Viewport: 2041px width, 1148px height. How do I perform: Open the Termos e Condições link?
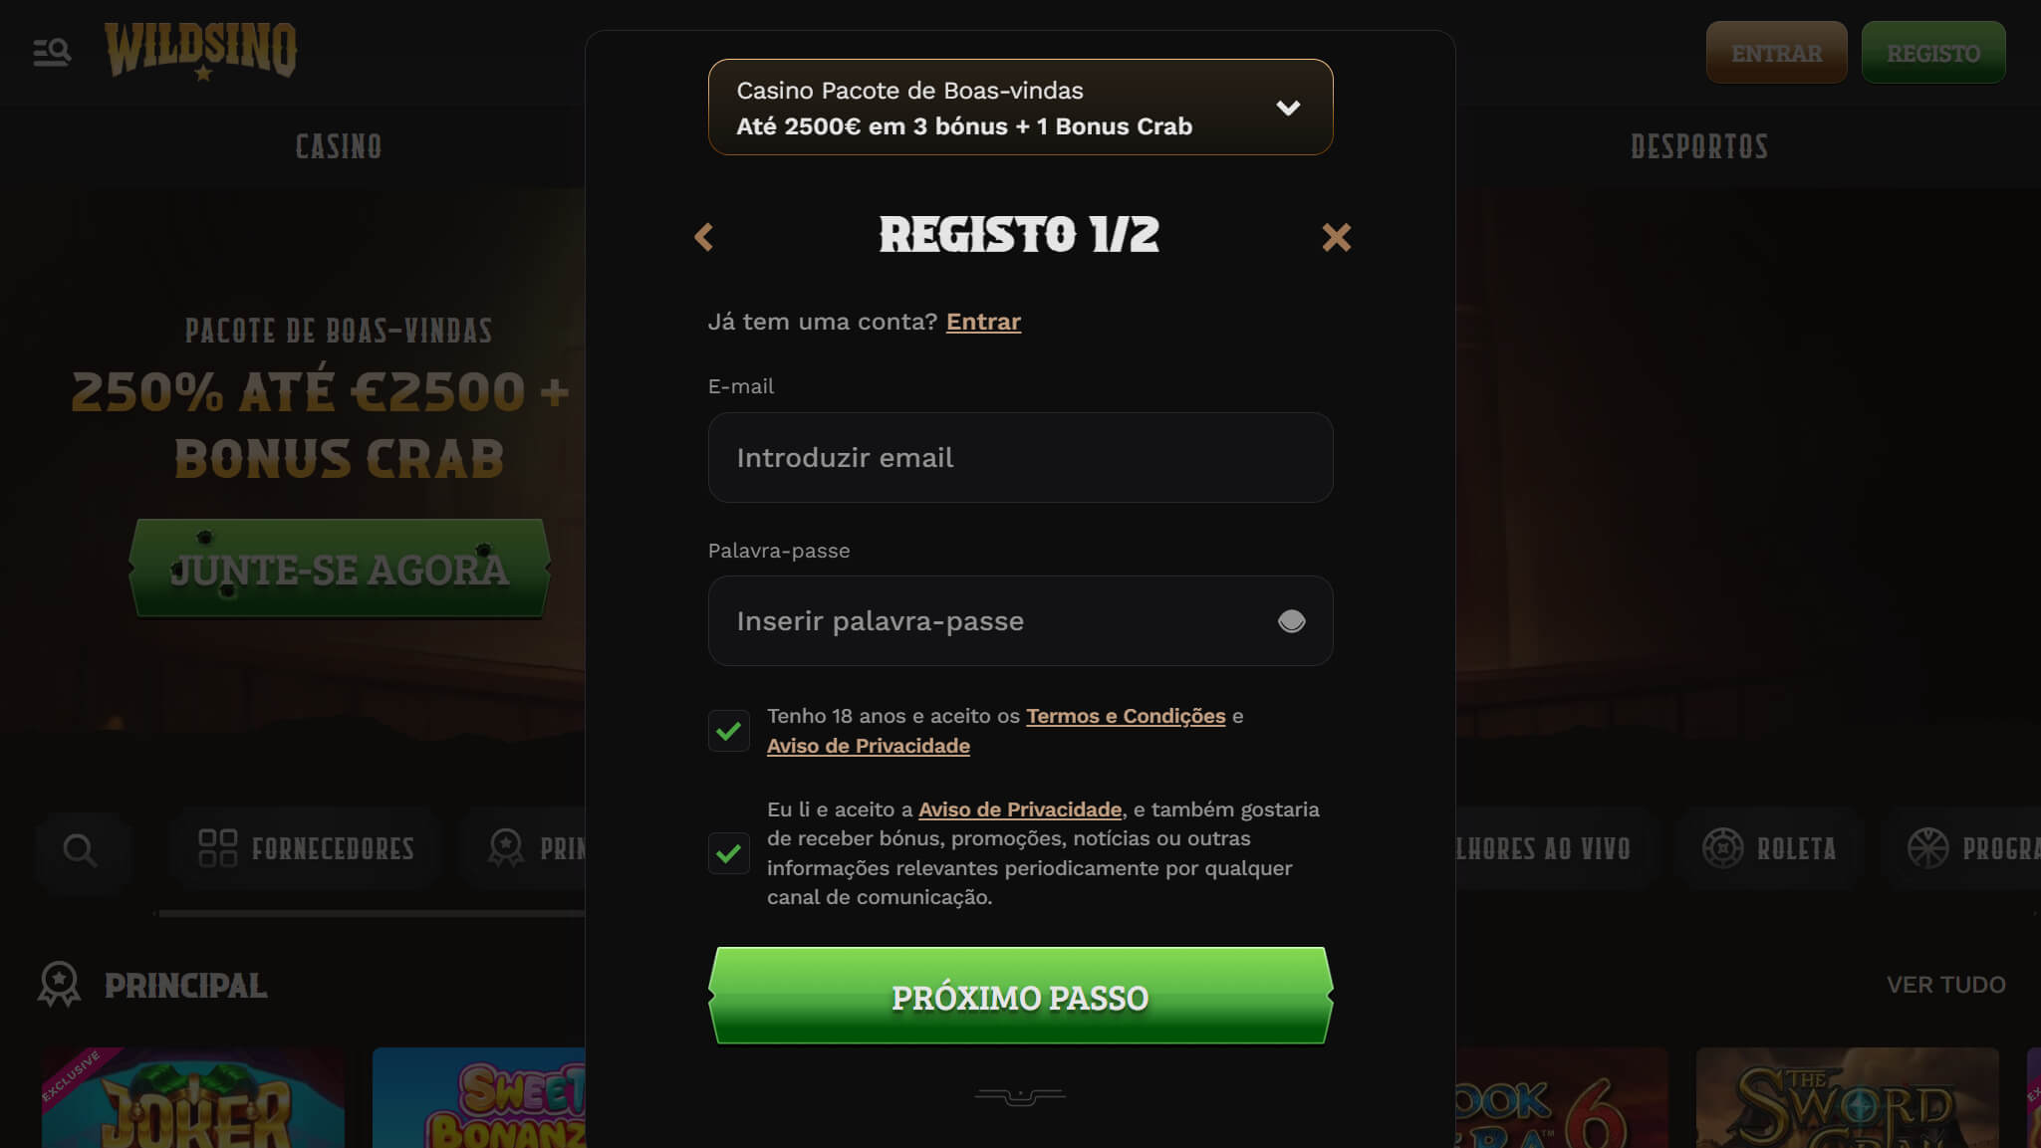tap(1126, 716)
